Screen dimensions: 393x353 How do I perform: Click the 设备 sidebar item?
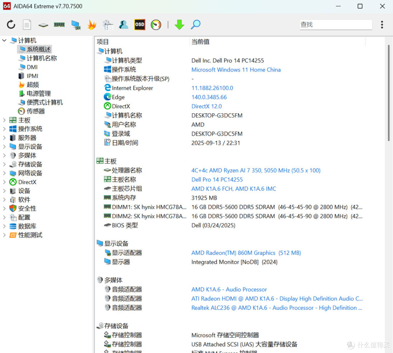pyautogui.click(x=20, y=191)
